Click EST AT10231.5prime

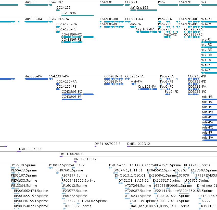138,196
